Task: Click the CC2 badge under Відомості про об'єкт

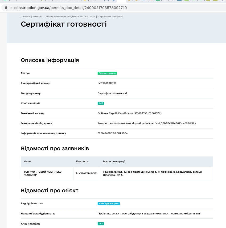Action: pyautogui.click(x=101, y=224)
